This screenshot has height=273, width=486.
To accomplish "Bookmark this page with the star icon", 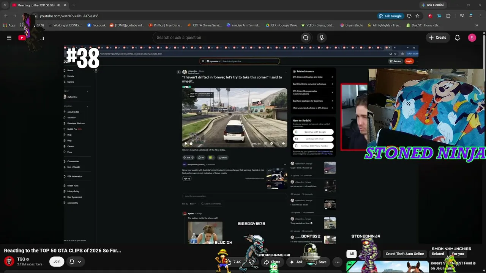I will click(417, 16).
